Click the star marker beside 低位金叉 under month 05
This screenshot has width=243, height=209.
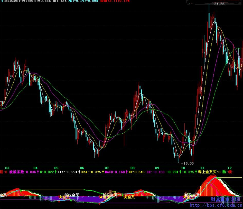pos(61,197)
